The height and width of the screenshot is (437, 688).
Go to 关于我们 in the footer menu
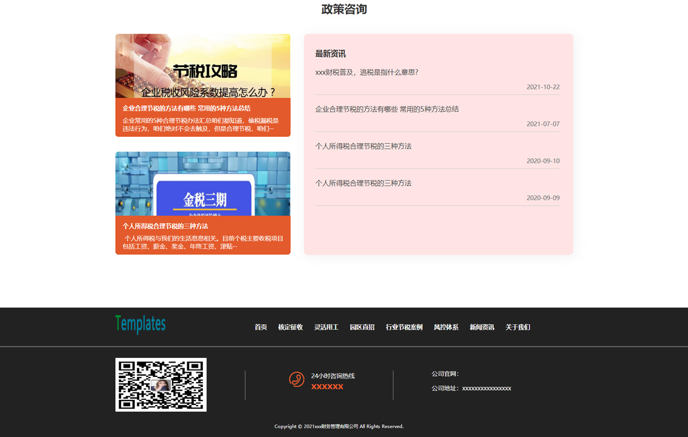click(x=518, y=327)
